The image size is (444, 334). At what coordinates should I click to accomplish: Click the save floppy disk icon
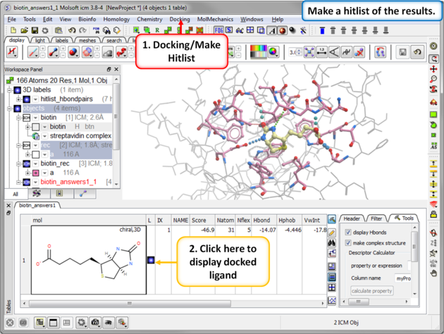(x=402, y=53)
